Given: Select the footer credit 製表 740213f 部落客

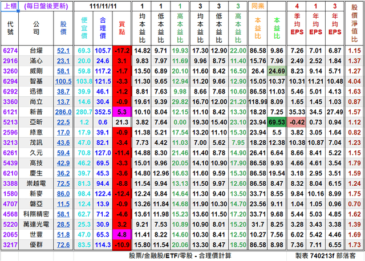Looking at the screenshot, I should pos(326,256).
